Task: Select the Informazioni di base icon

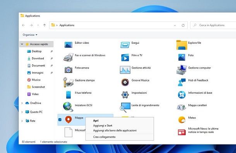Action: click(182, 95)
